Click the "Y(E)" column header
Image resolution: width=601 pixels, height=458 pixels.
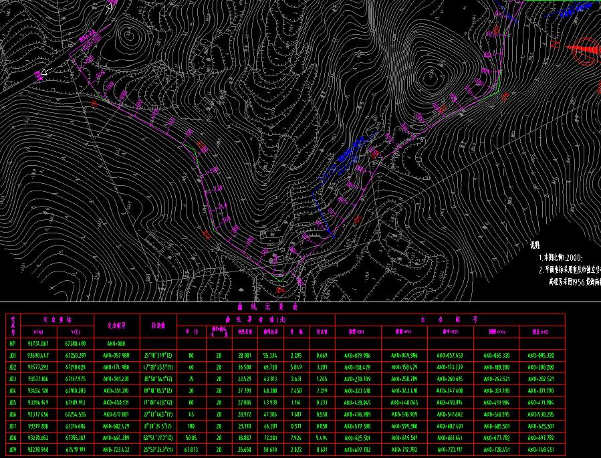(76, 332)
